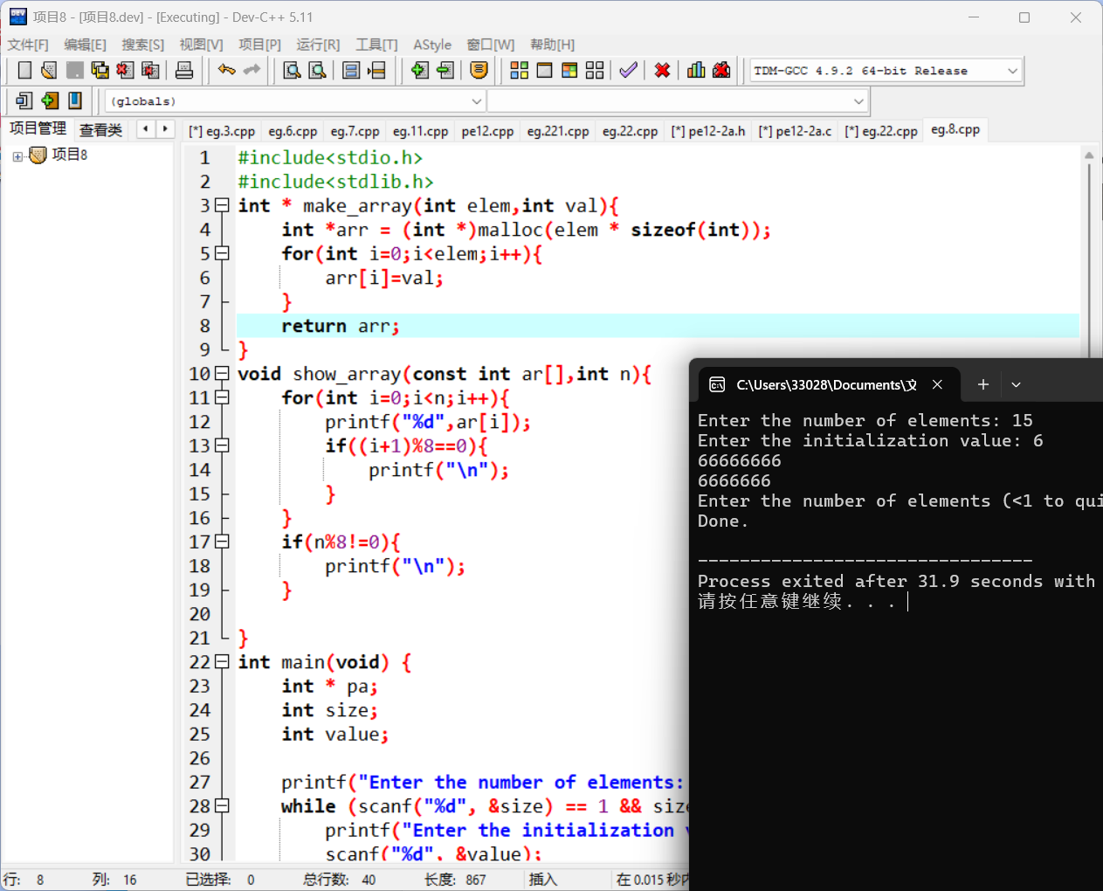Click the New file icon

coord(24,71)
